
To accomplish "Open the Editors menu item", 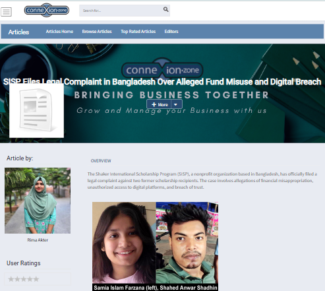I will pos(171,32).
